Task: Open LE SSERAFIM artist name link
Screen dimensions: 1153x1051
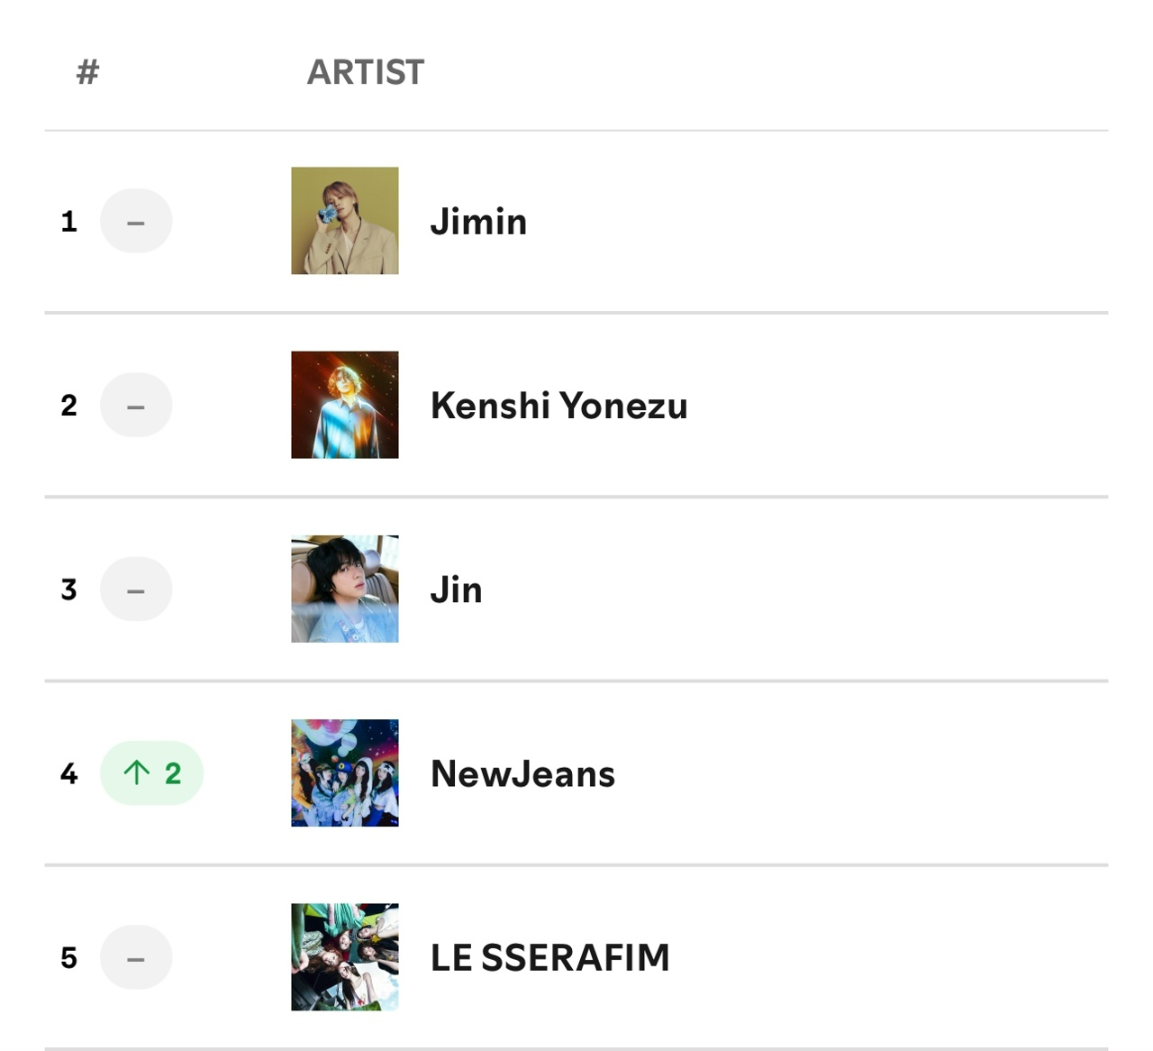Action: click(x=549, y=957)
